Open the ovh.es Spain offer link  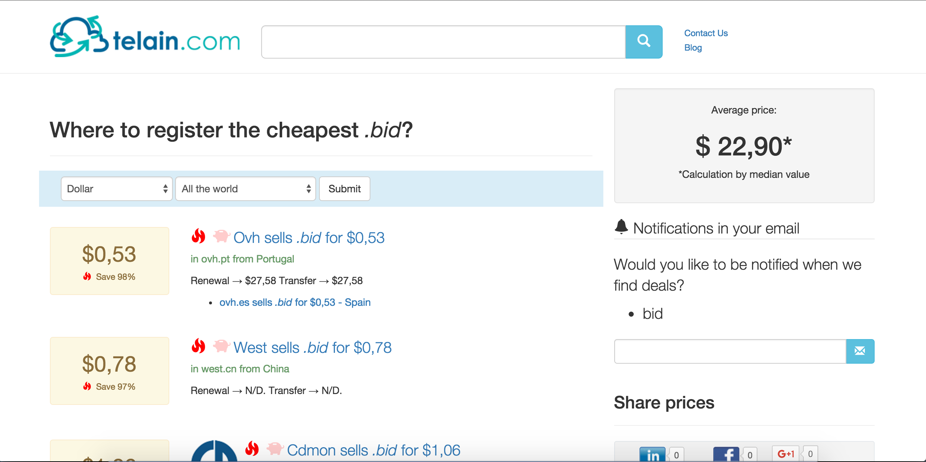tap(295, 302)
